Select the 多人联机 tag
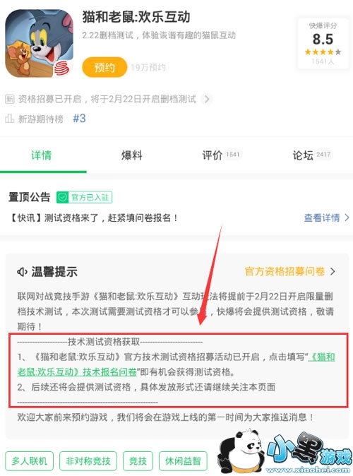The width and height of the screenshot is (353, 476). 29,461
